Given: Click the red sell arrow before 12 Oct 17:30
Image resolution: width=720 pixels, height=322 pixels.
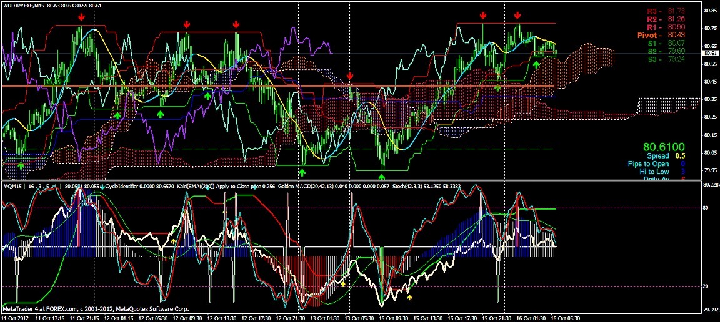Looking at the screenshot, I should pos(236,24).
